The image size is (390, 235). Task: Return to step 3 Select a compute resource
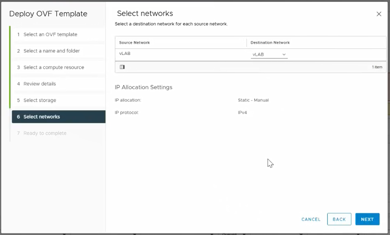[x=53, y=67]
